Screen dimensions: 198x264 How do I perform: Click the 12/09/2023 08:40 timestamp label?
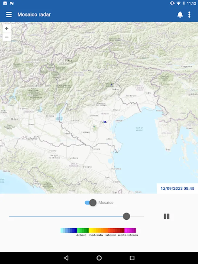177,188
